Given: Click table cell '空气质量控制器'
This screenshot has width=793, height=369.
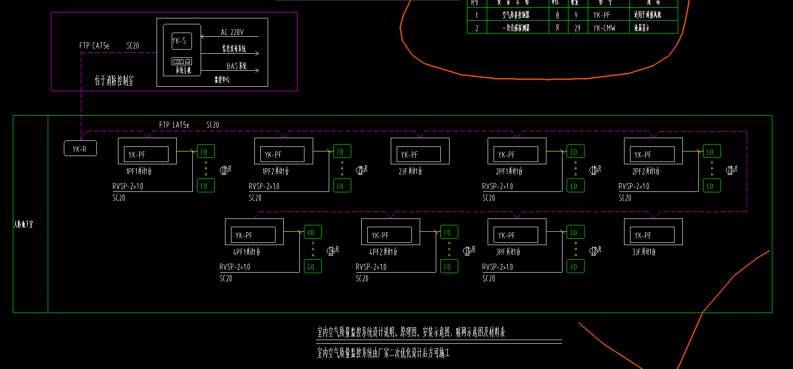Looking at the screenshot, I should [x=516, y=15].
